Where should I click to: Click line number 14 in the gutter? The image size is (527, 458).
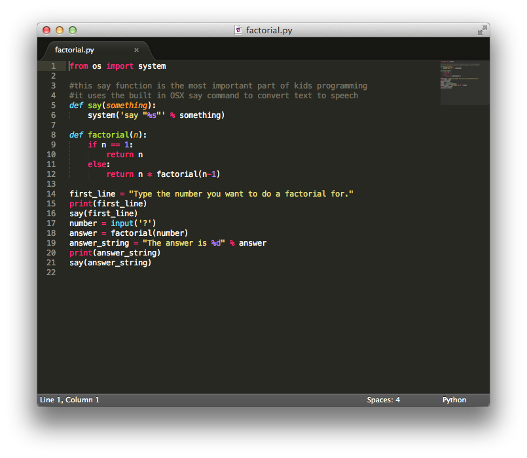click(51, 194)
